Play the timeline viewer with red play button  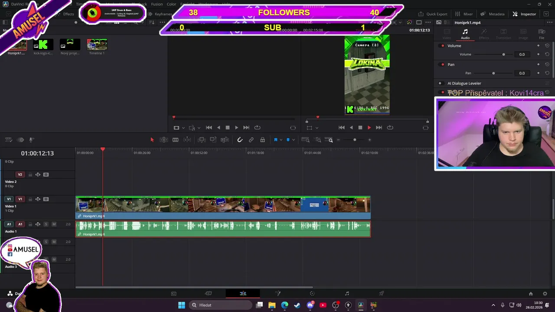(369, 127)
